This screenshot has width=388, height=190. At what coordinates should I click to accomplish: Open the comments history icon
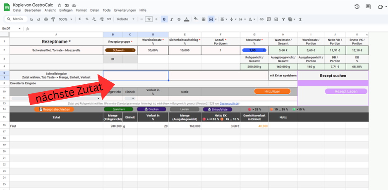coord(368,7)
